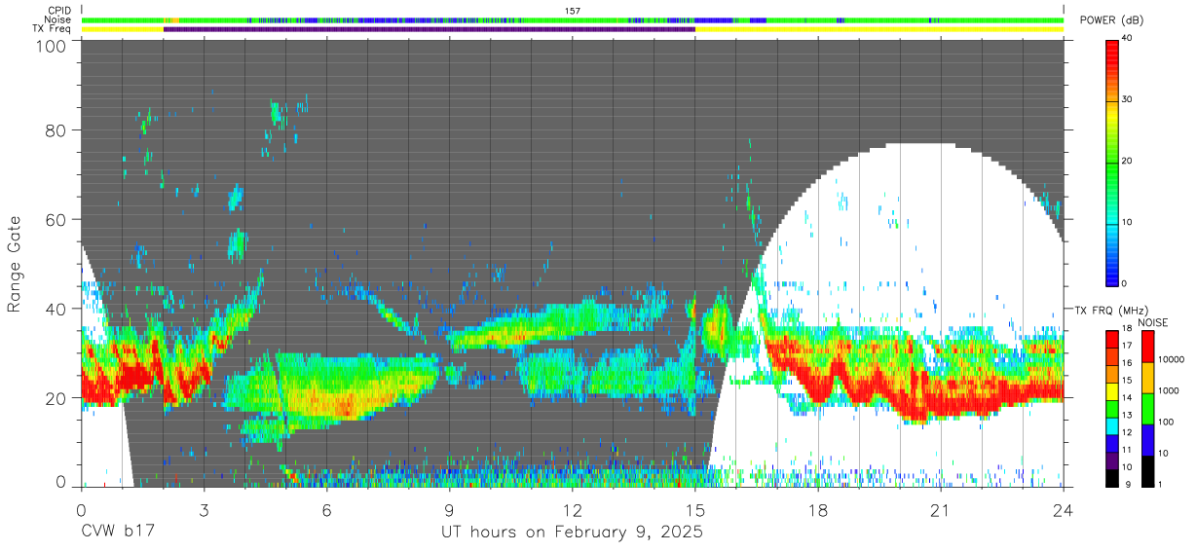Click x-axis tick label '24'

click(x=1064, y=510)
